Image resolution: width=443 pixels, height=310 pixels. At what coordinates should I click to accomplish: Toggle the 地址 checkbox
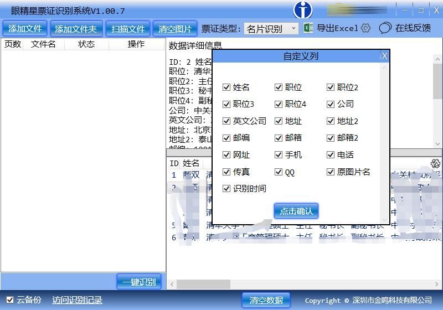pos(279,121)
